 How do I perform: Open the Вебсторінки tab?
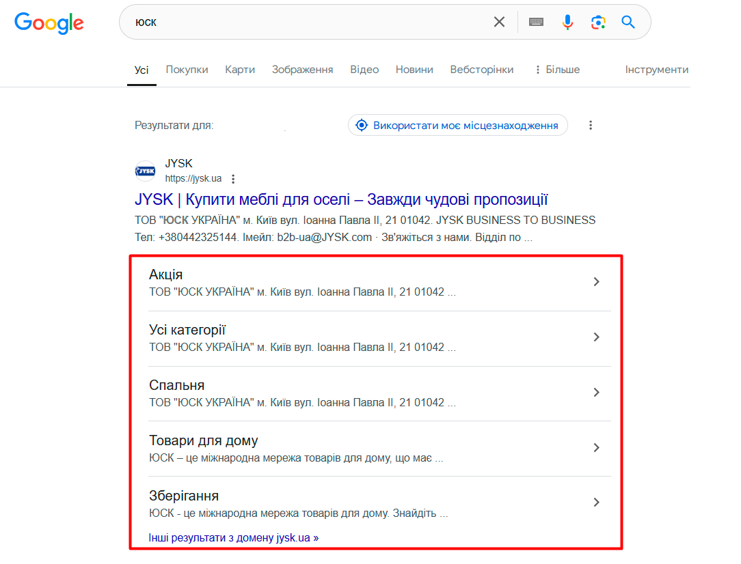(481, 70)
